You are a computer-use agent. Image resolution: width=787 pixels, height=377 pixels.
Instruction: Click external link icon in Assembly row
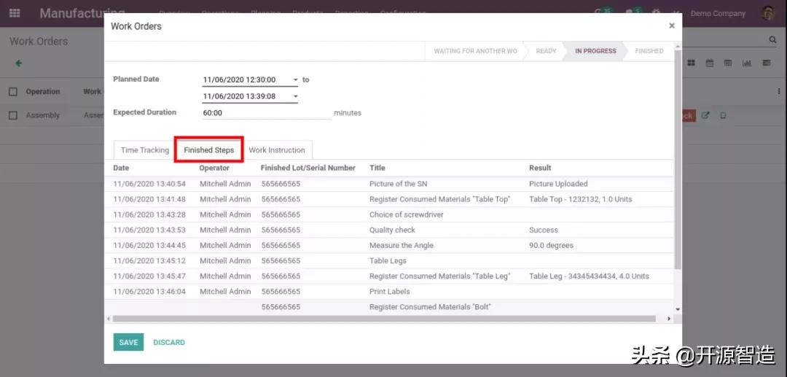[705, 115]
